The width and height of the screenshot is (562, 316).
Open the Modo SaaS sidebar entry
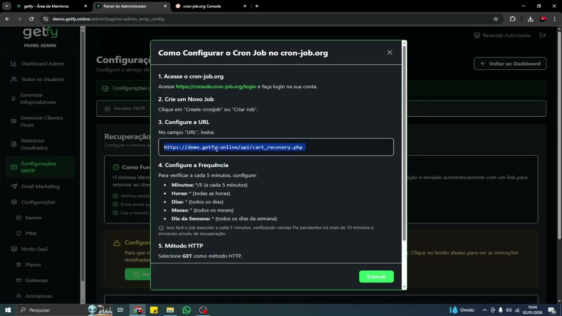[35, 249]
